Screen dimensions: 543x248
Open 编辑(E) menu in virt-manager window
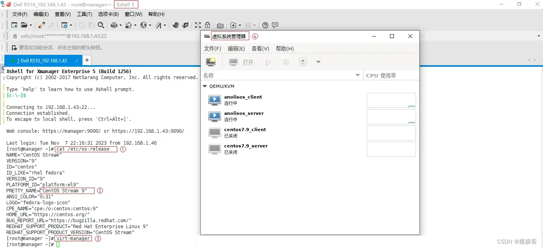click(x=236, y=48)
